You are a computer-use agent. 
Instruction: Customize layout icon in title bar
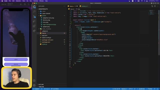158,3
